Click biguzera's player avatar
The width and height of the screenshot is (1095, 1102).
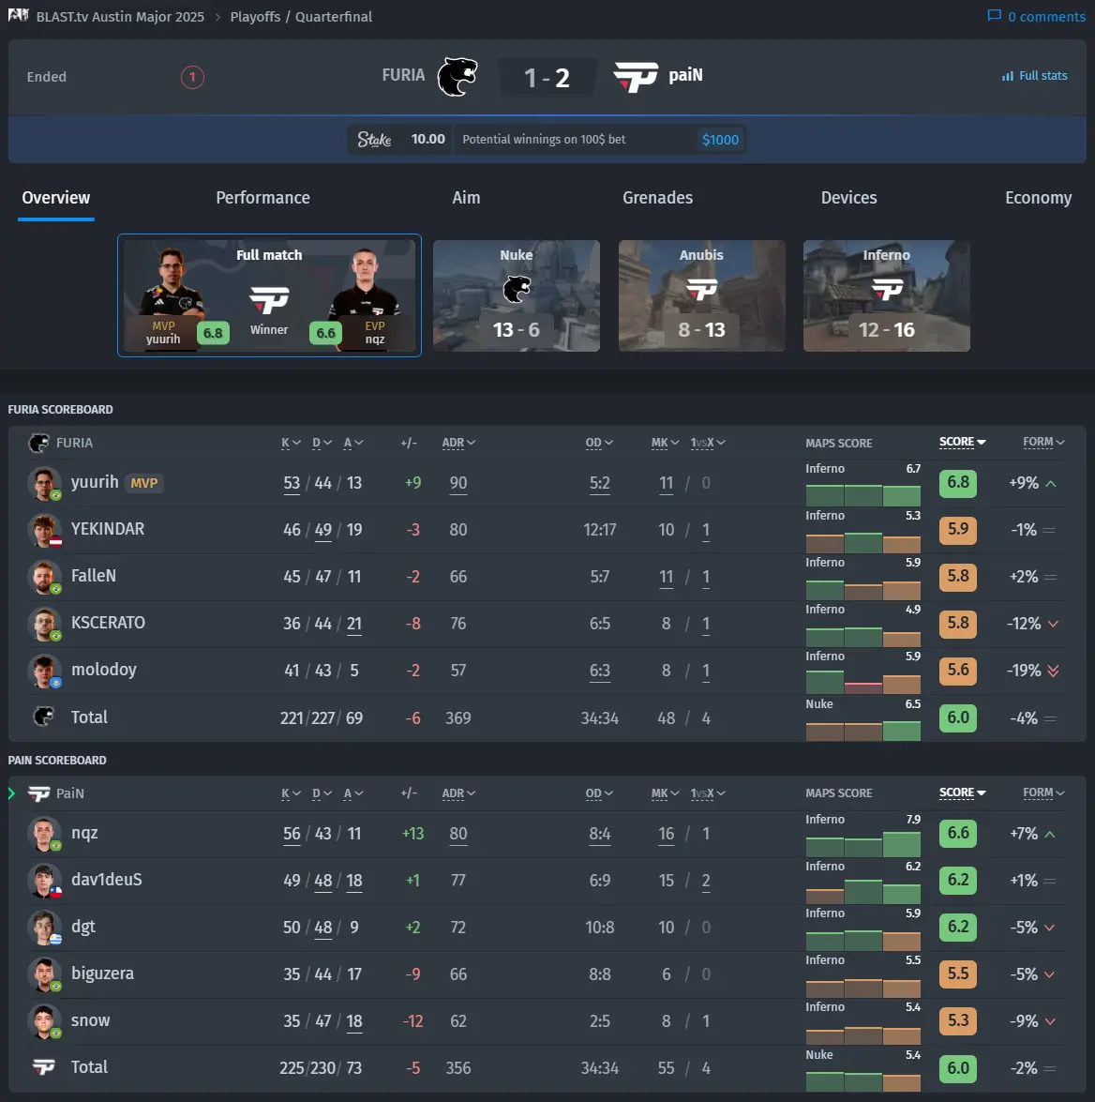pyautogui.click(x=43, y=974)
